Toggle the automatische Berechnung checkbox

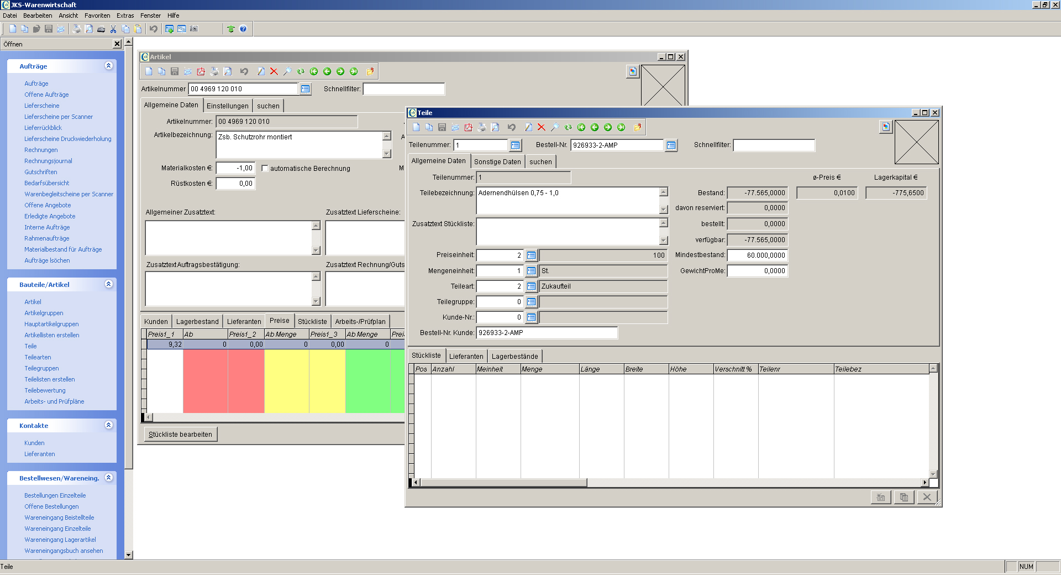(265, 168)
